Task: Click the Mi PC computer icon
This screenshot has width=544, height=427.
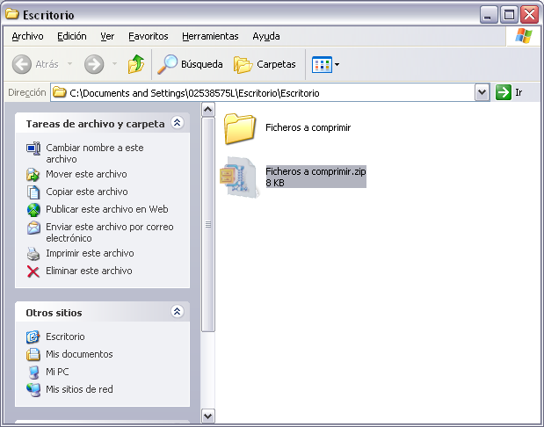Action: (33, 373)
